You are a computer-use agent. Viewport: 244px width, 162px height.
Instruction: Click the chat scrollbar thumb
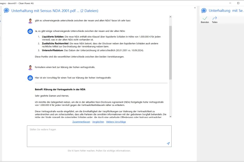tap(170, 53)
